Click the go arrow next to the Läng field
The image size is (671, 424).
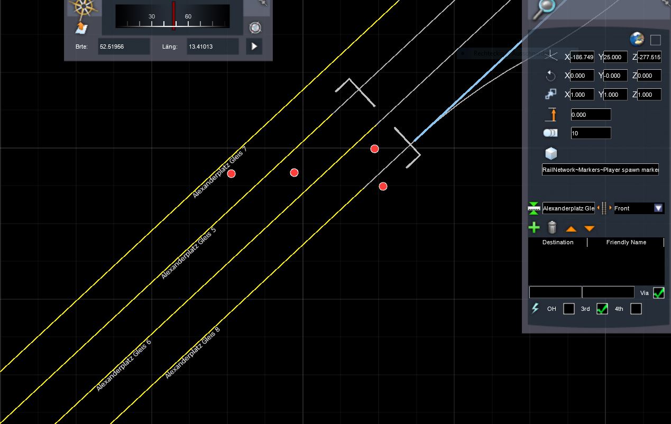tap(254, 47)
